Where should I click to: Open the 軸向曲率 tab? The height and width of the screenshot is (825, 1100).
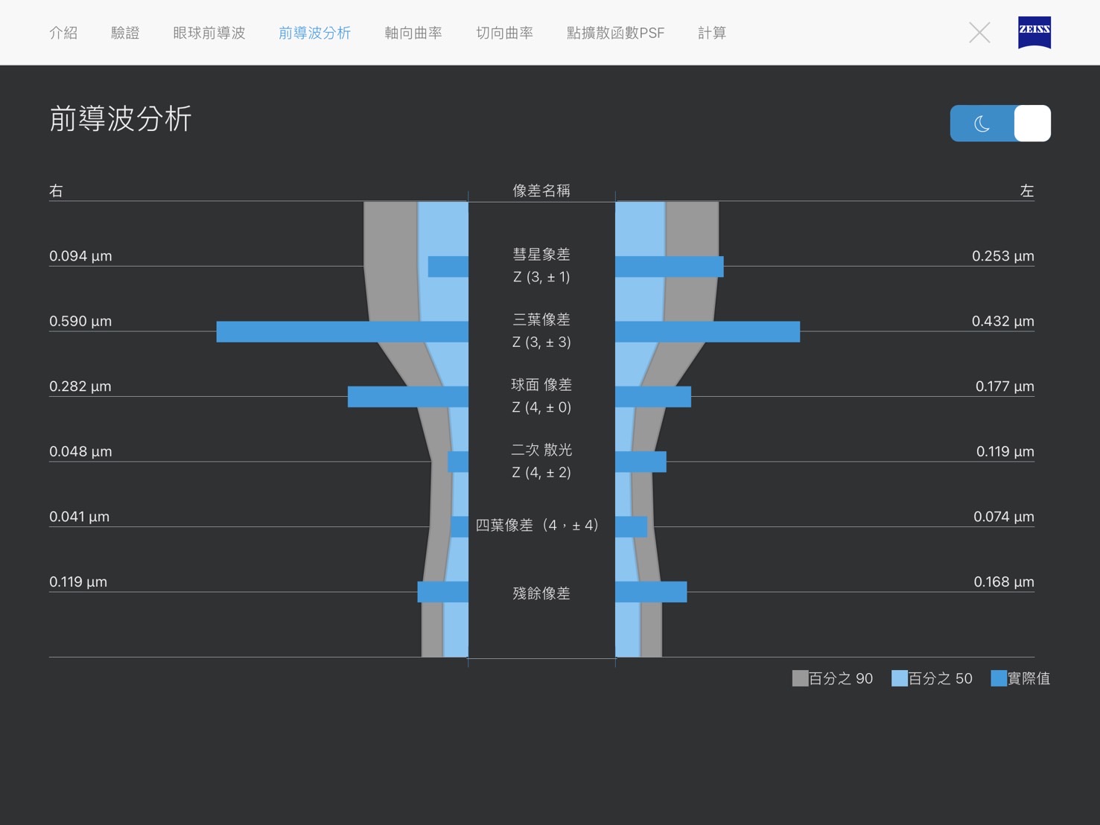click(413, 33)
